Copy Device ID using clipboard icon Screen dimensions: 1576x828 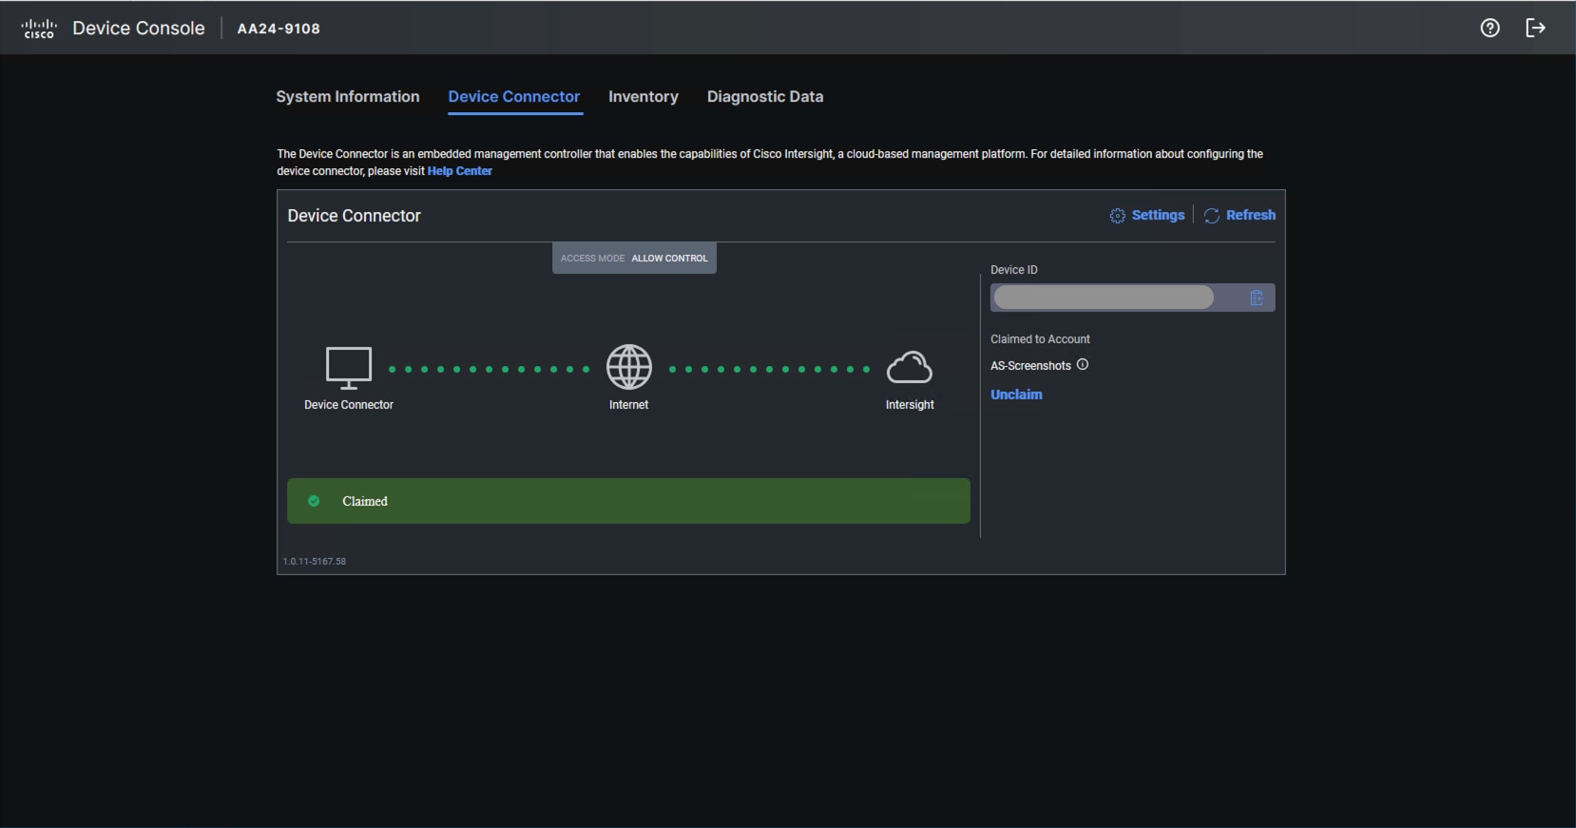(1257, 298)
